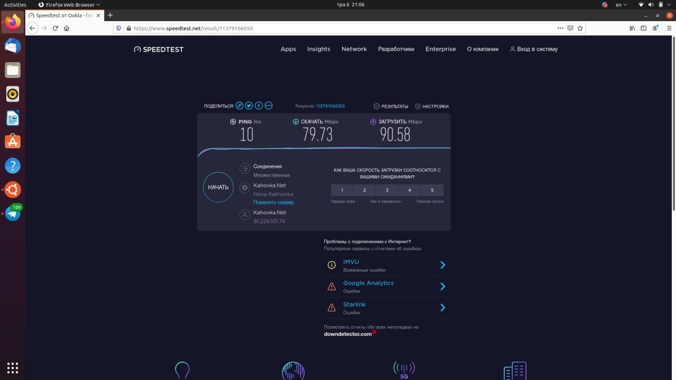The width and height of the screenshot is (676, 380).
Task: Open НАСТРОЙКИ settings
Action: 432,106
